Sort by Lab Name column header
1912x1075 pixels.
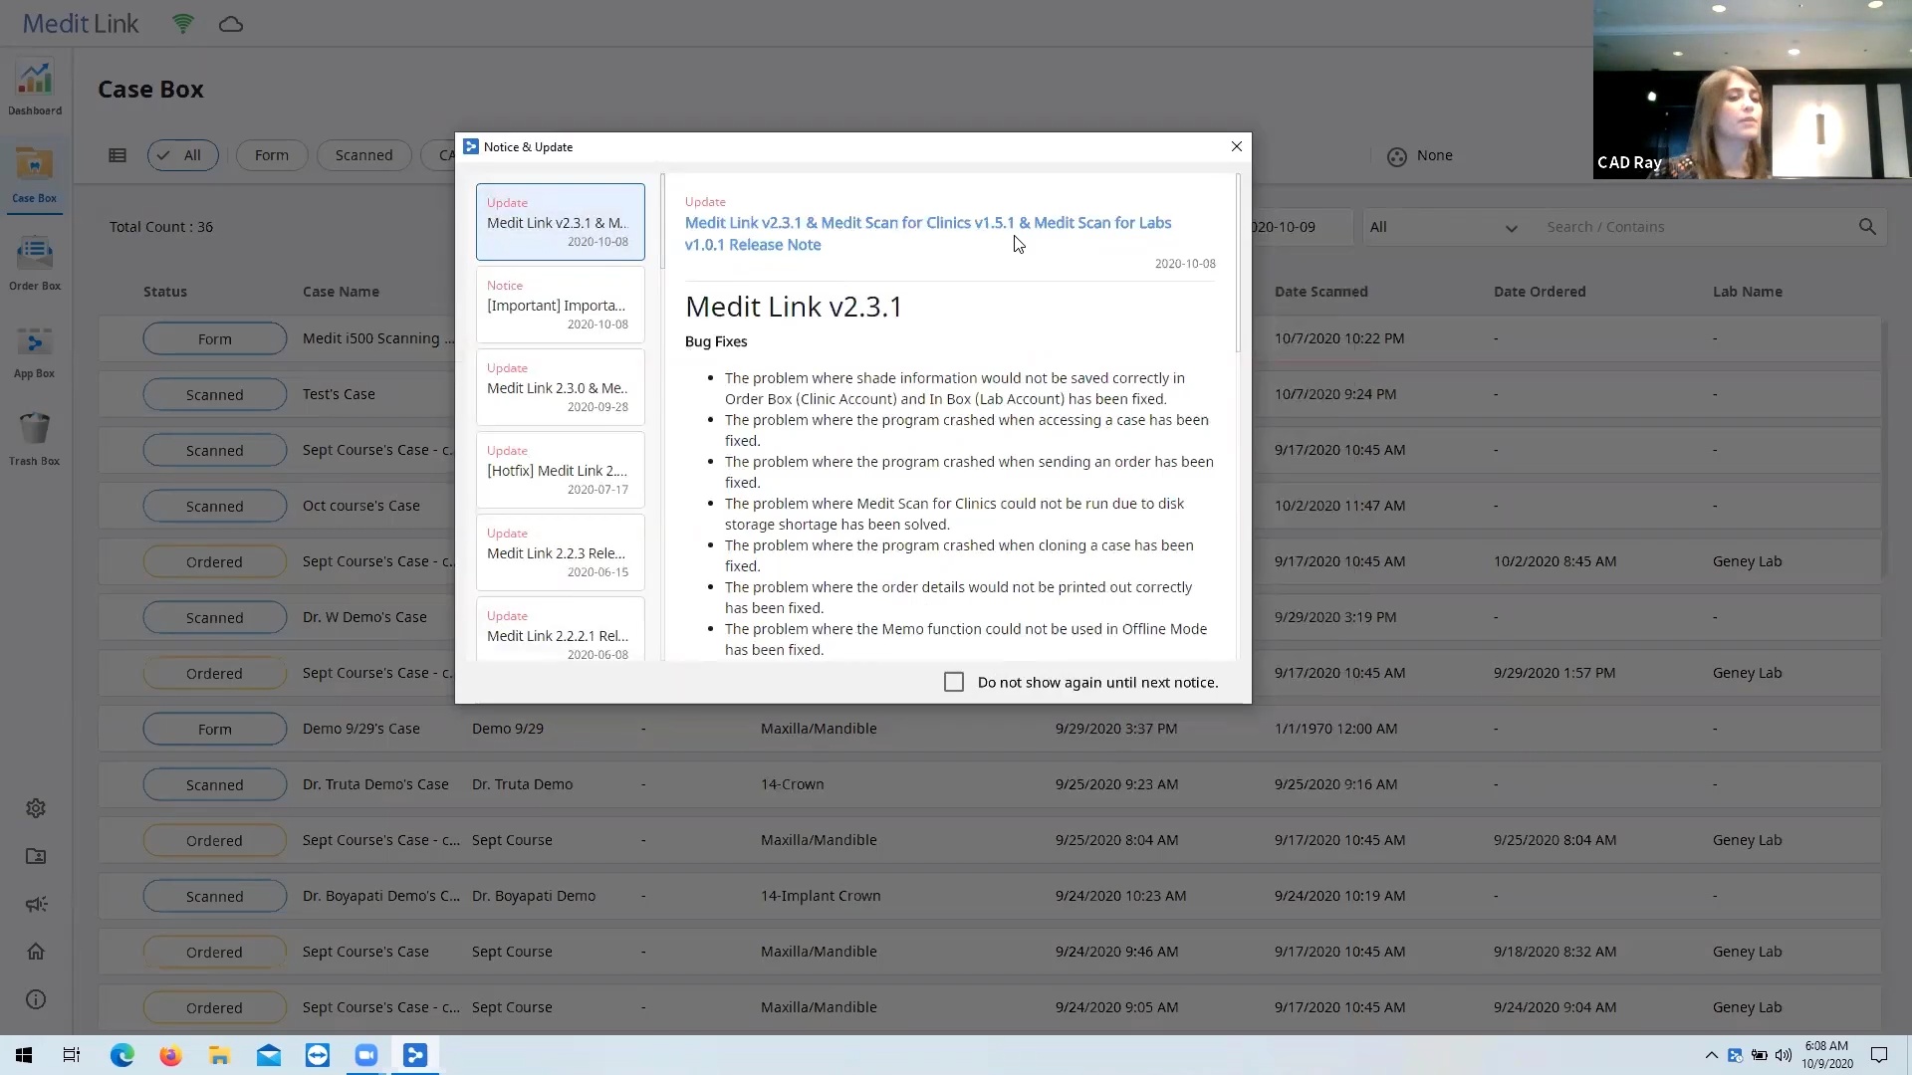[1747, 292]
